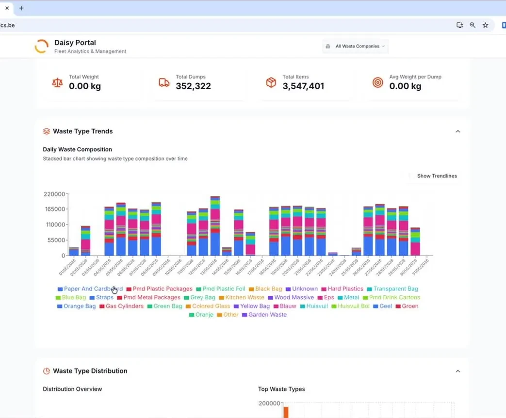Click the Orange Bag legend color swatch

[x=60, y=306]
